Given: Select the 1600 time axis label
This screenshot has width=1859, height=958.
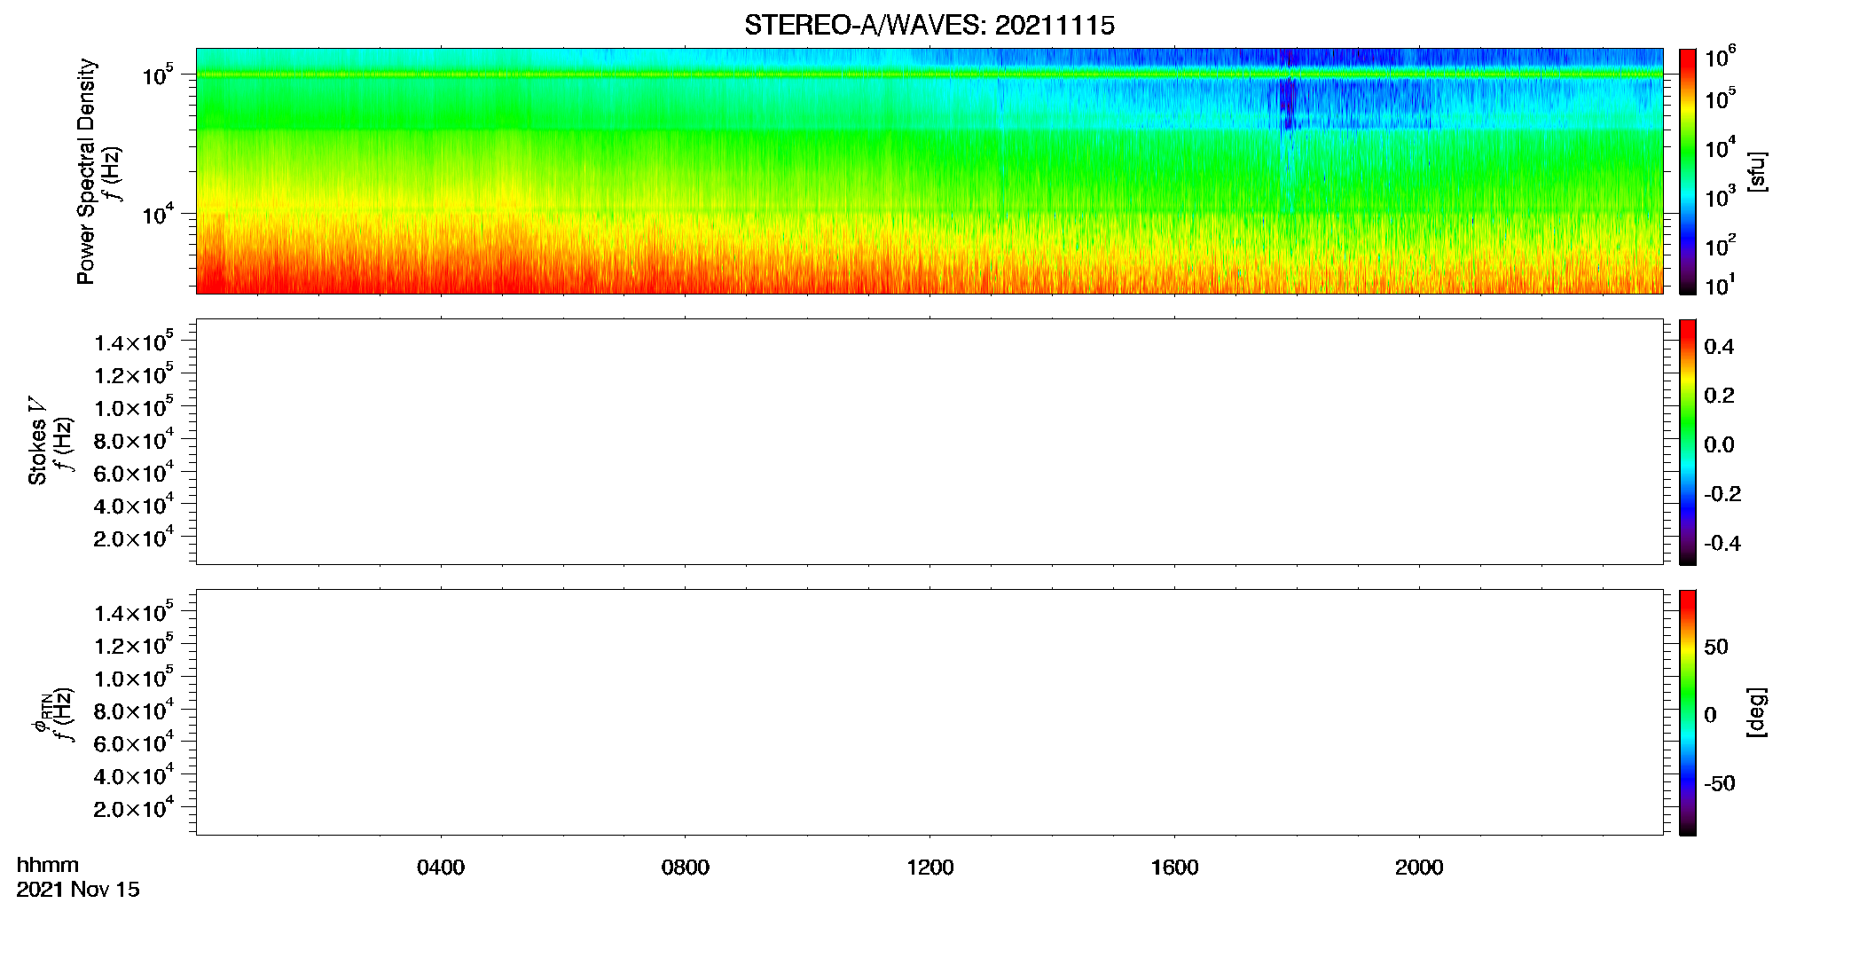Looking at the screenshot, I should click(x=1175, y=868).
